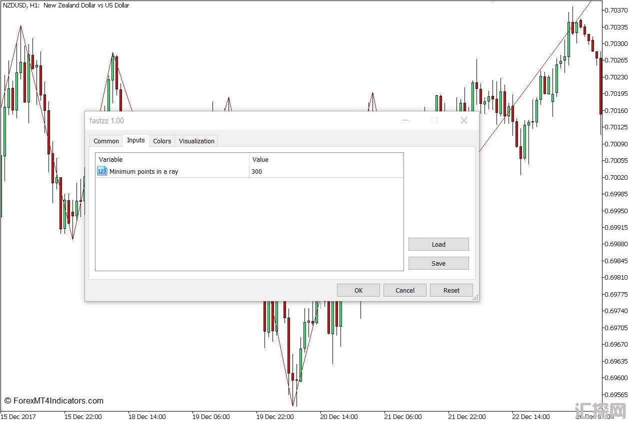This screenshot has width=636, height=423.
Task: Click the Value column header
Action: click(x=325, y=159)
